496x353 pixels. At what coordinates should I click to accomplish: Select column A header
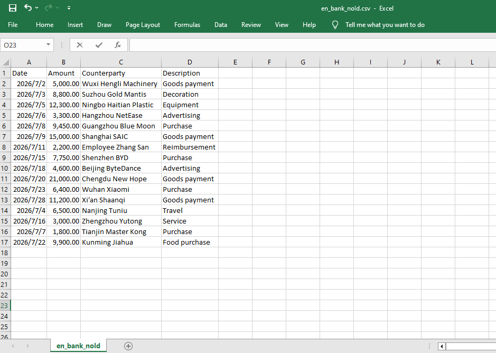[x=29, y=62]
